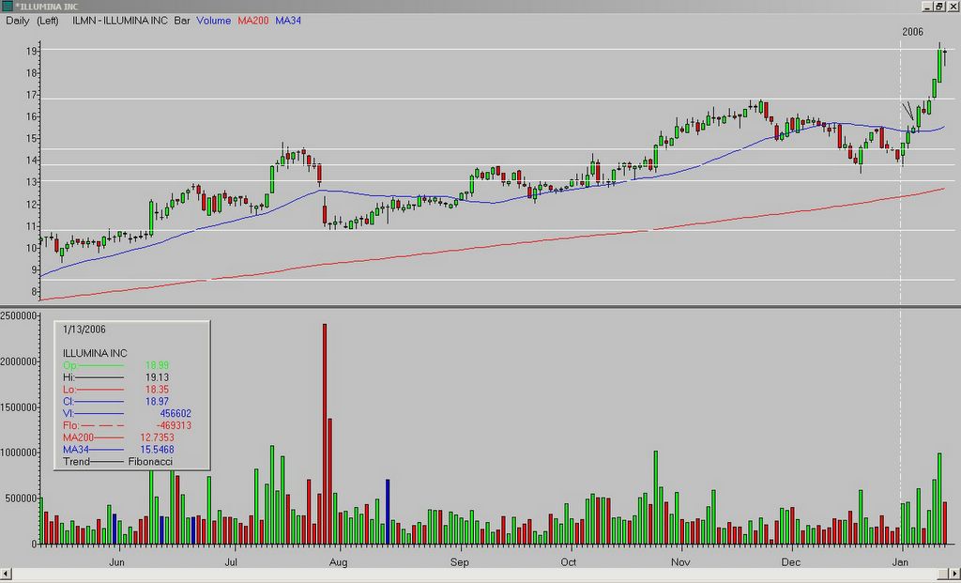Click the '(Left)' scale label in the header
The height and width of the screenshot is (583, 961).
(47, 21)
